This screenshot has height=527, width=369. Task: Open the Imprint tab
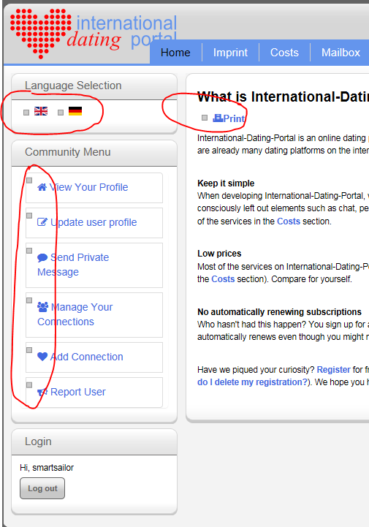[x=231, y=53]
